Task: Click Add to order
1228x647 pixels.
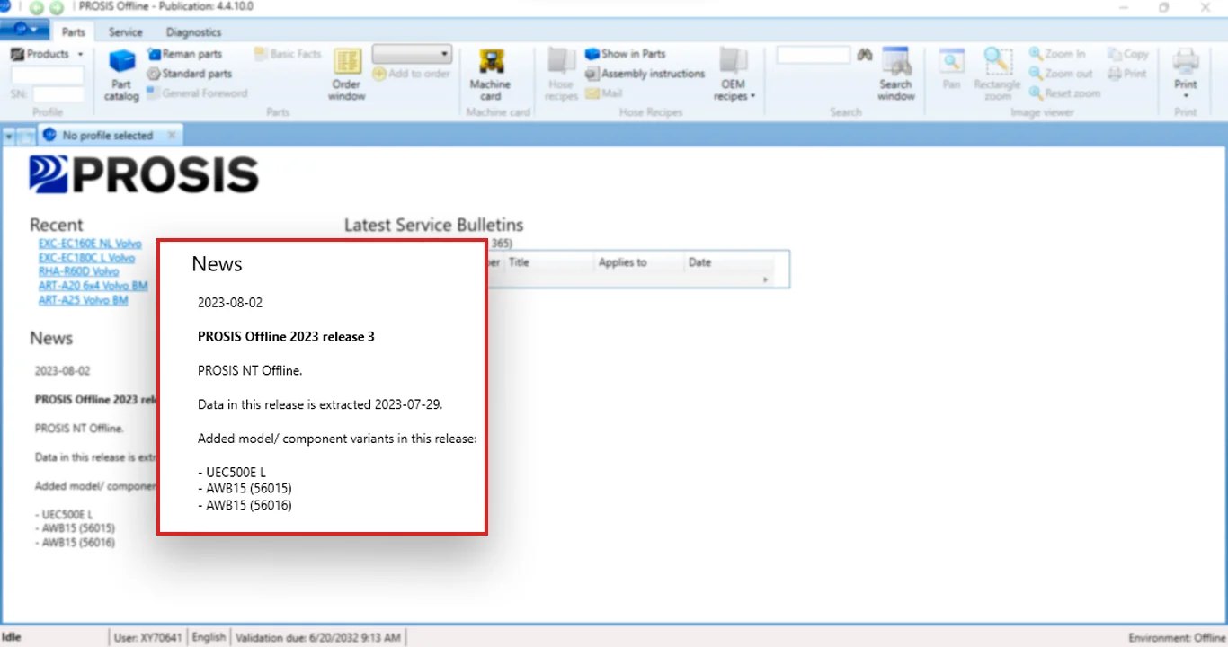Action: point(411,74)
